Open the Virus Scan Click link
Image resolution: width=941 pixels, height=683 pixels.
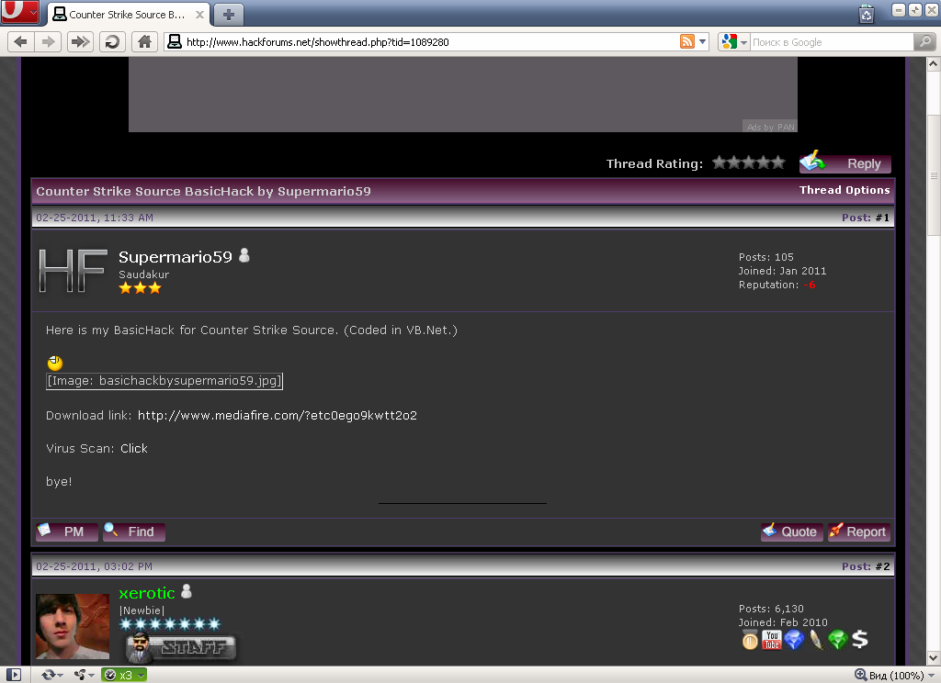[134, 449]
